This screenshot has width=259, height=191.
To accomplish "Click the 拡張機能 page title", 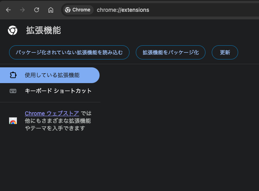I will pyautogui.click(x=43, y=30).
